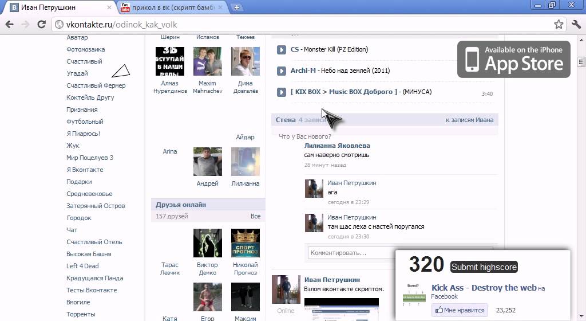Open к записям Ивана link
This screenshot has width=586, height=321.
point(469,120)
